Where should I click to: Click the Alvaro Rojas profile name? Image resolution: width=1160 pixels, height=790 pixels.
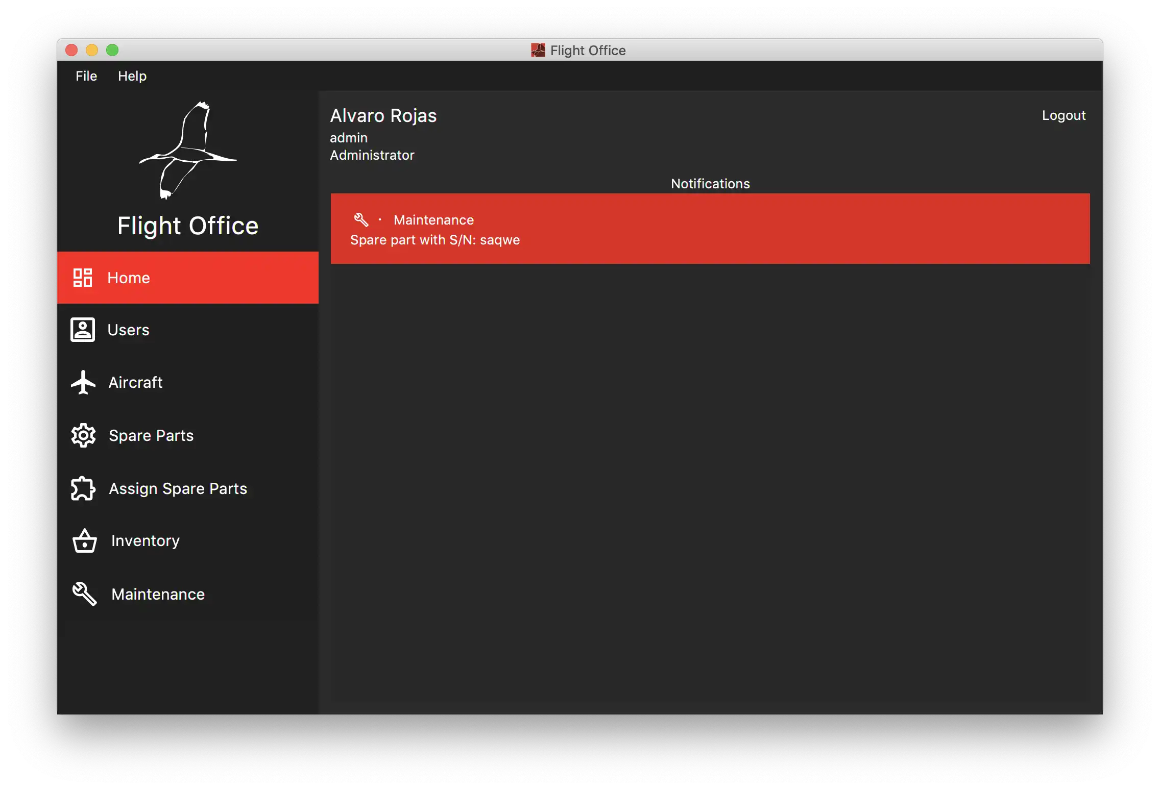pos(383,115)
